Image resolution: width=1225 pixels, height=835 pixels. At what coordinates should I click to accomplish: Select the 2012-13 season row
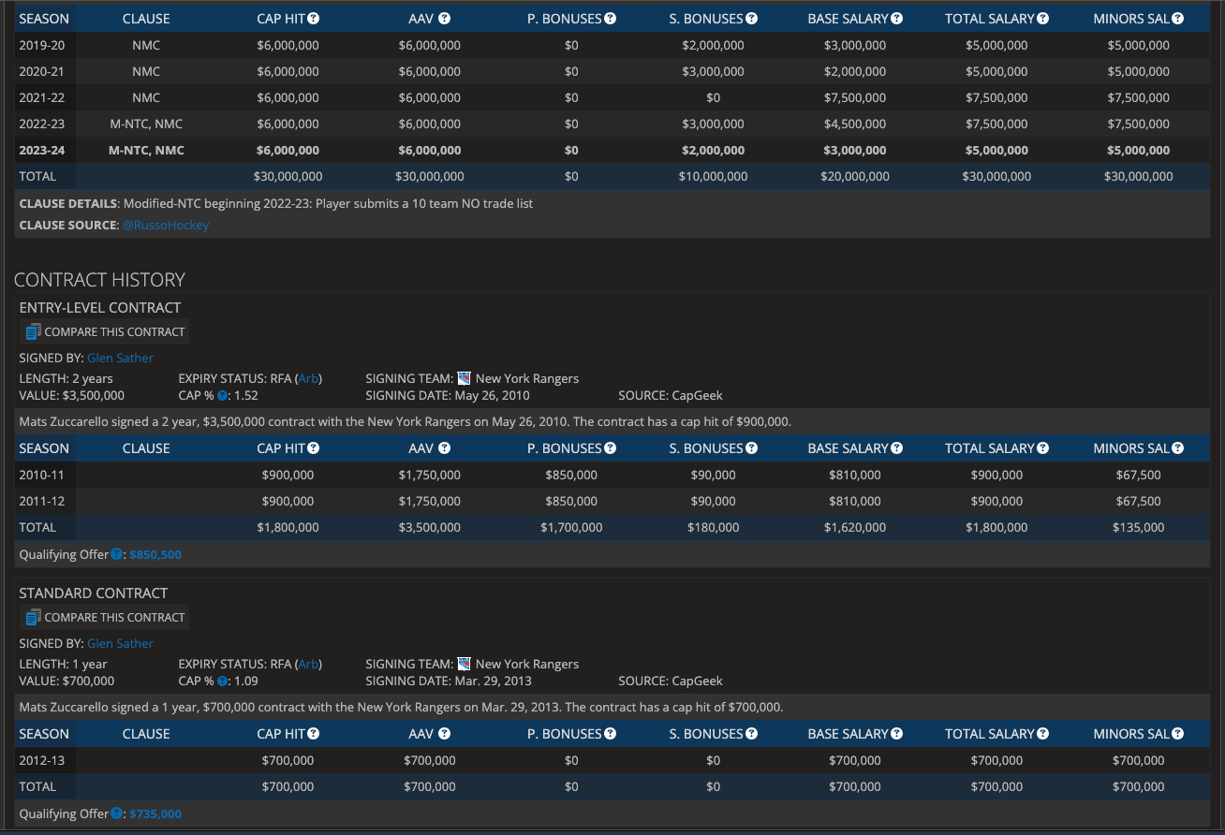pos(612,760)
